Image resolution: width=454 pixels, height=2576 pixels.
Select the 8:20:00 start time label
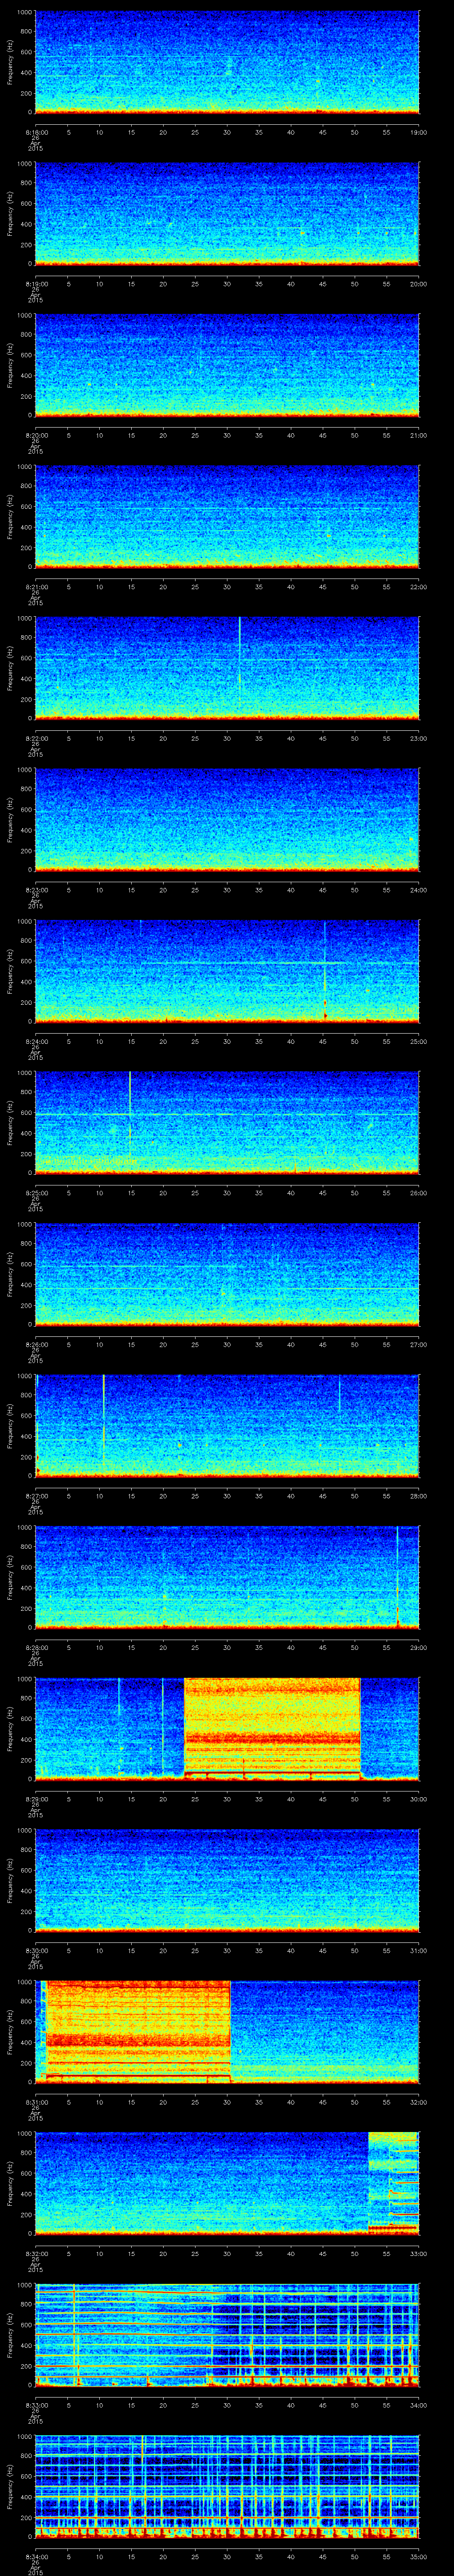36,435
